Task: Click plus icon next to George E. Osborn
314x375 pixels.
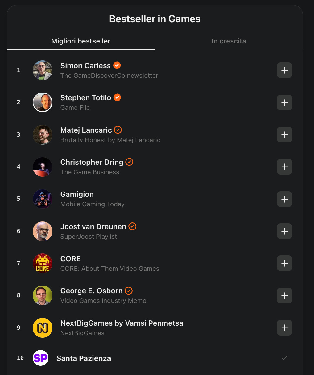Action: click(284, 296)
